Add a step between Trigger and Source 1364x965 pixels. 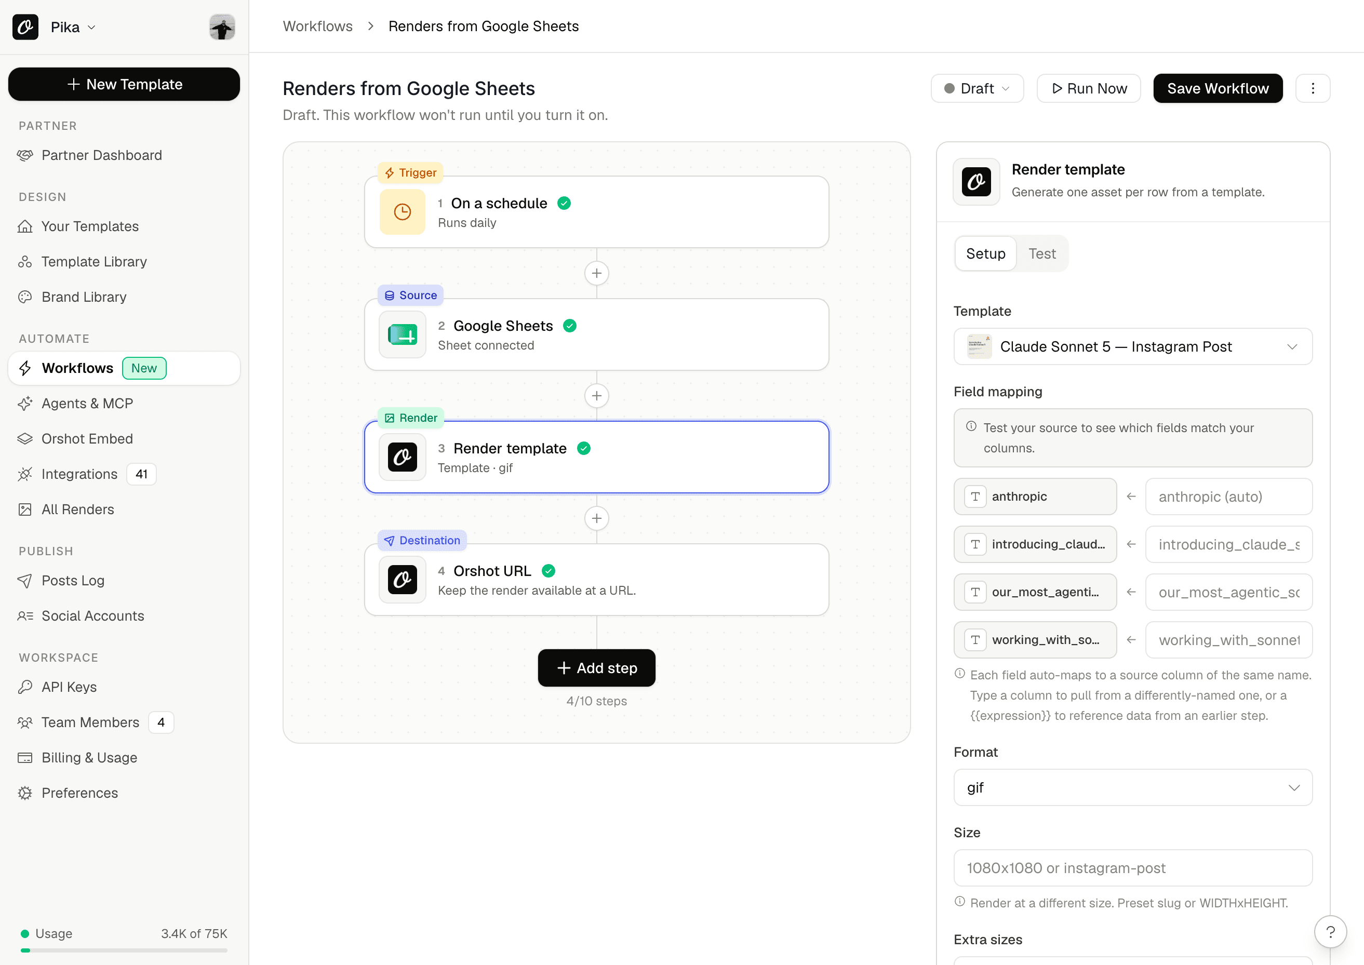(x=597, y=273)
